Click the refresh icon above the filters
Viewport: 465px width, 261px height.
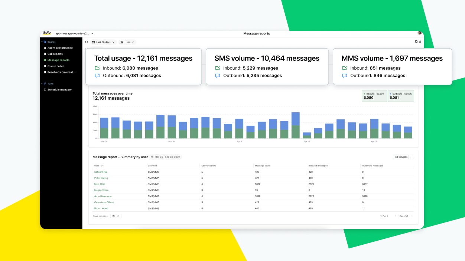pyautogui.click(x=87, y=42)
